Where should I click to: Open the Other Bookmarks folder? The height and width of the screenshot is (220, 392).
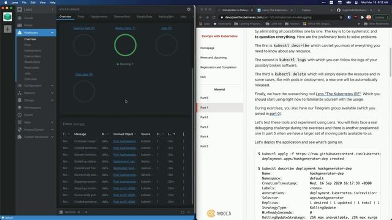(377, 24)
